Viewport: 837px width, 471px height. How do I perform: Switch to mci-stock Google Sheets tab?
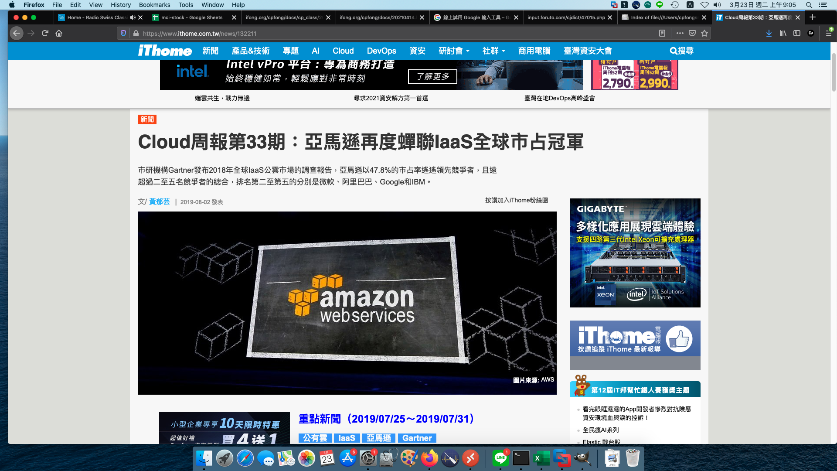(x=192, y=17)
